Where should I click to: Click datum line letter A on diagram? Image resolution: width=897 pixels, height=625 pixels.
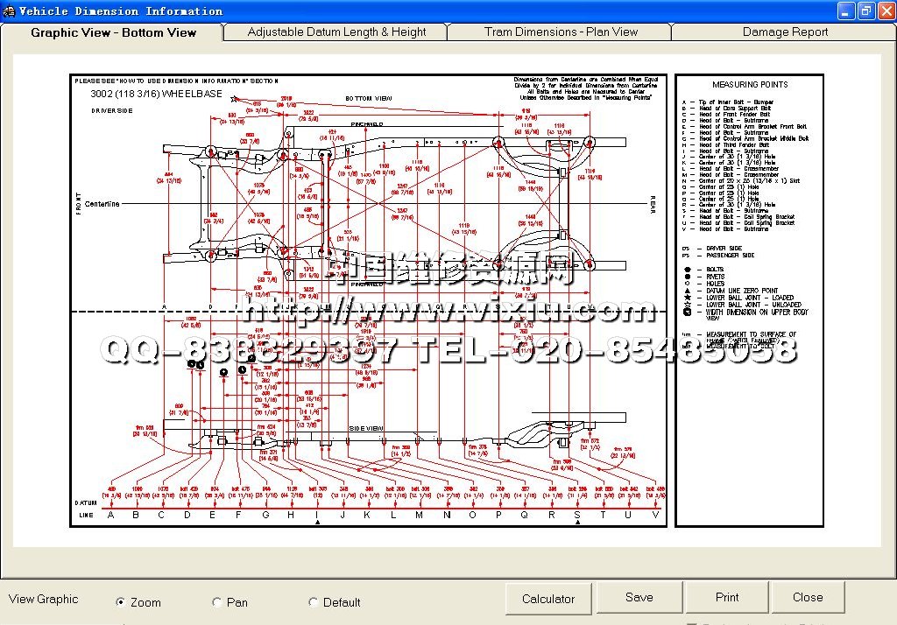coord(110,515)
